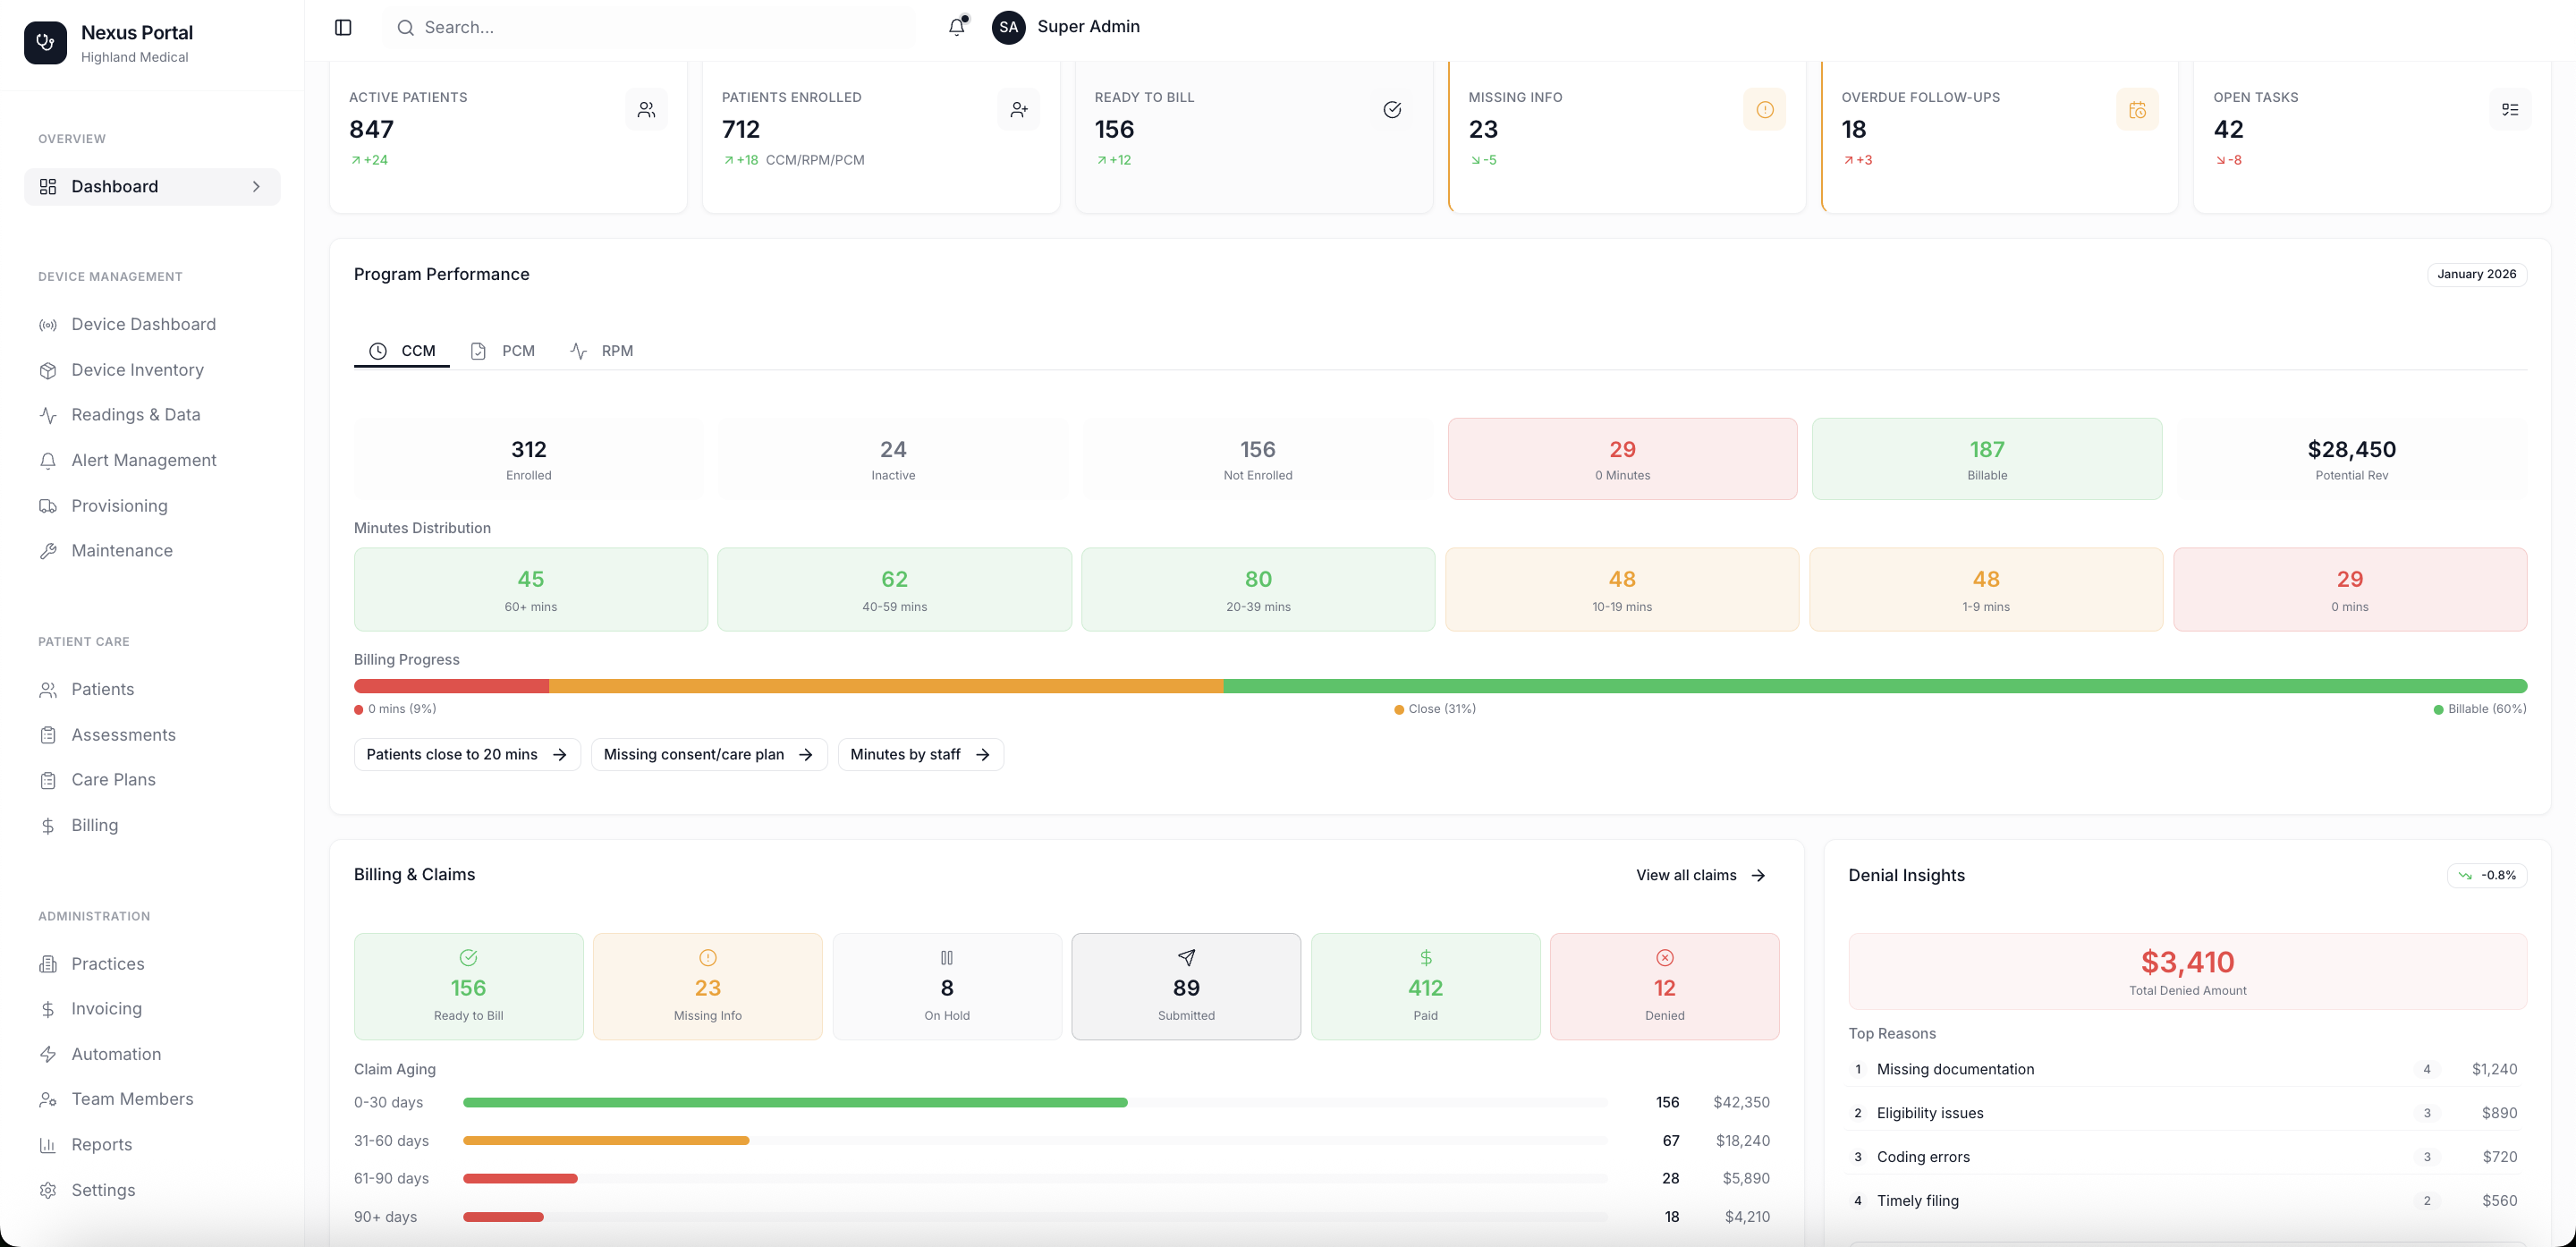
Task: Click the notifications bell icon
Action: tap(956, 27)
